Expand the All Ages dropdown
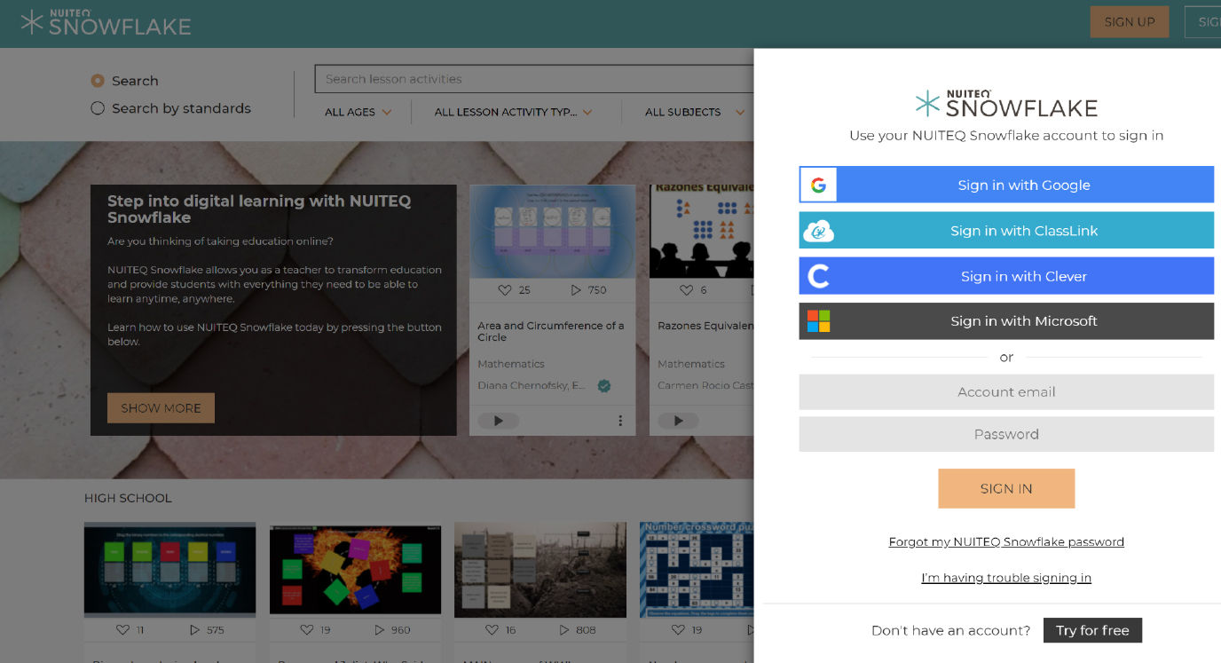1221x663 pixels. point(358,113)
